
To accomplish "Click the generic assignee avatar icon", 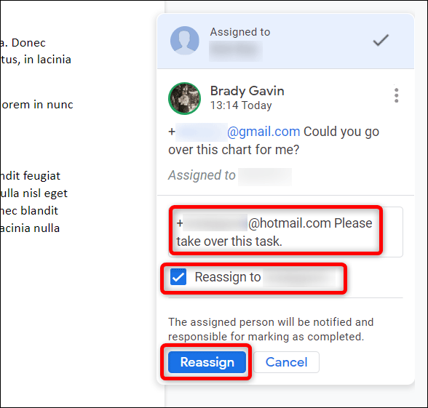I will [x=185, y=41].
